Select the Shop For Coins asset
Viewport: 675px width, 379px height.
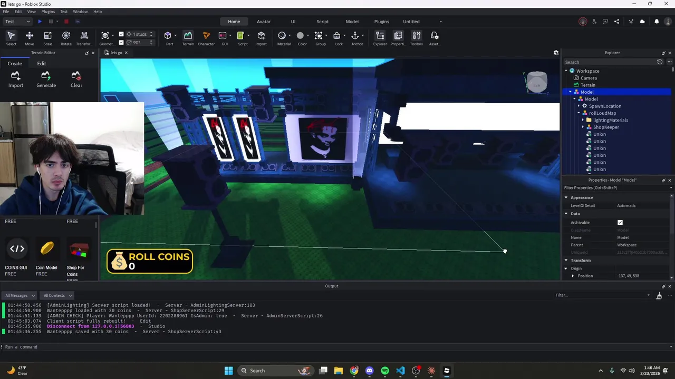[x=78, y=255]
